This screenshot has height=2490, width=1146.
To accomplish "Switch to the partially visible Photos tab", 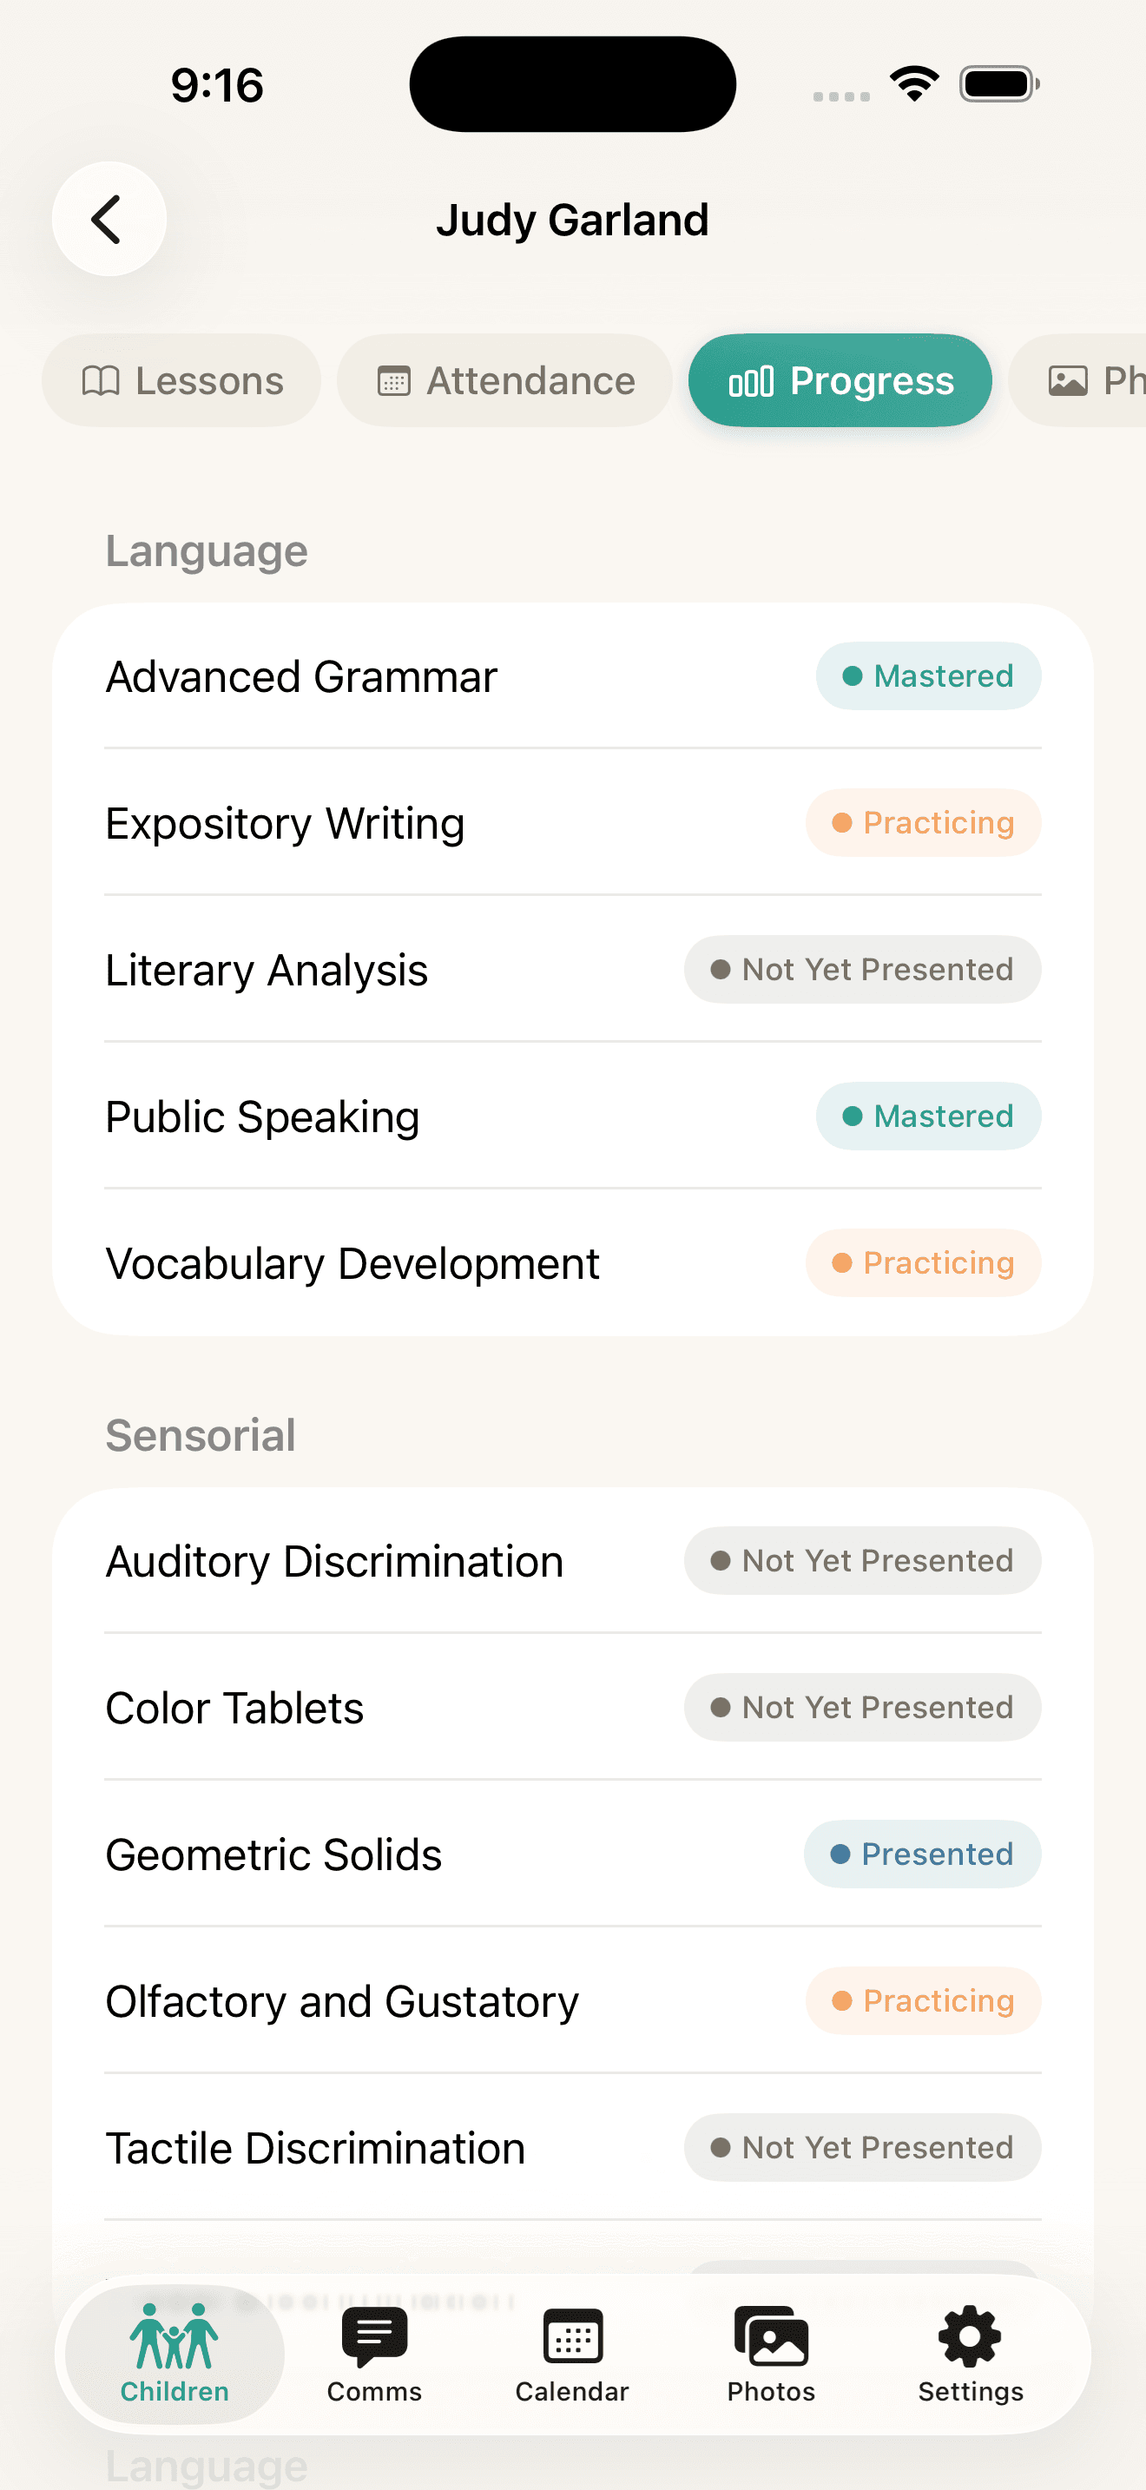I will pyautogui.click(x=1078, y=381).
